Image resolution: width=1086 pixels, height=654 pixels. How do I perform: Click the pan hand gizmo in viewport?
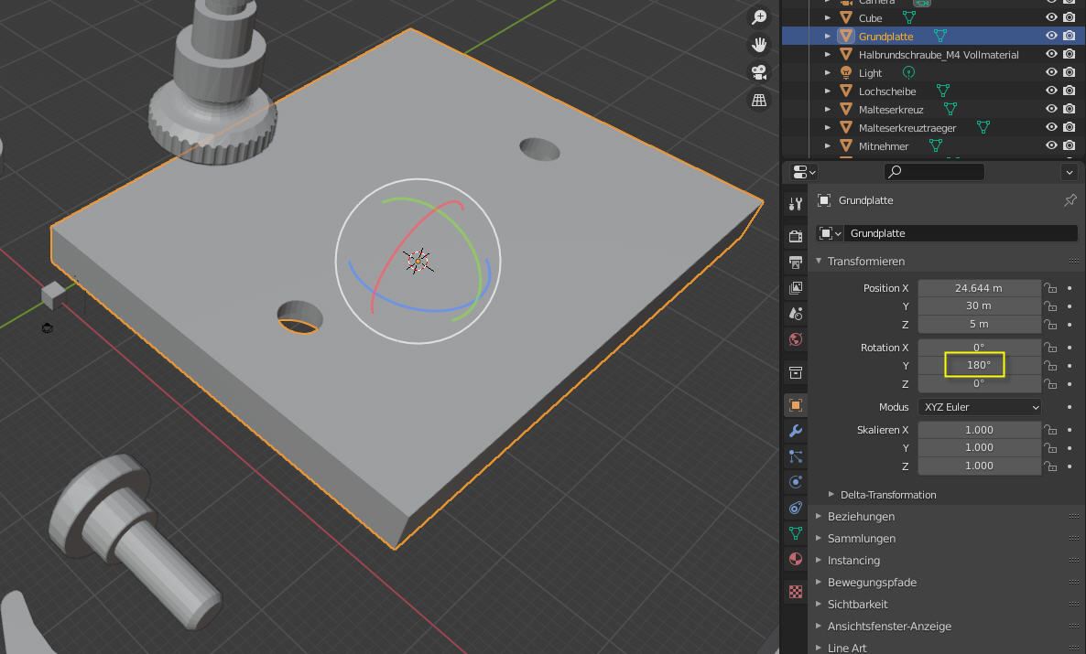point(759,45)
